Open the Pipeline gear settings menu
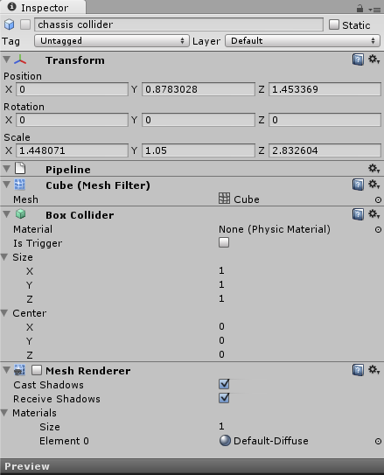 click(374, 169)
